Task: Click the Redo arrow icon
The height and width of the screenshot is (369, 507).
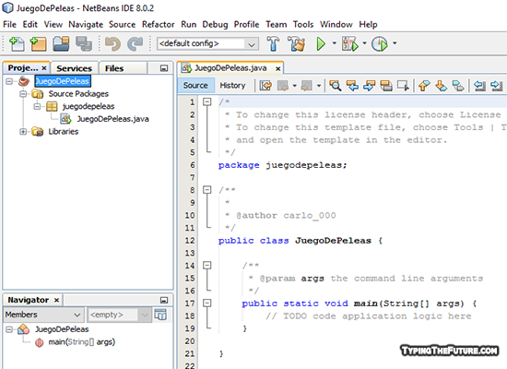Action: pyautogui.click(x=136, y=43)
